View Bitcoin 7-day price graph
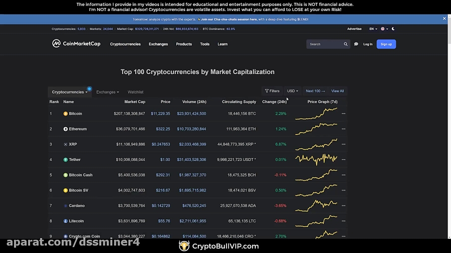Viewport: 451px width, 253px height. click(x=316, y=113)
